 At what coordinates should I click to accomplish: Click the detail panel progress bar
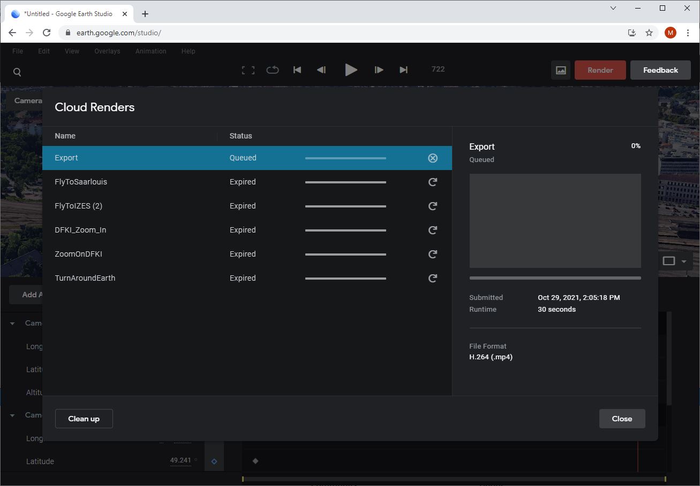coord(555,278)
